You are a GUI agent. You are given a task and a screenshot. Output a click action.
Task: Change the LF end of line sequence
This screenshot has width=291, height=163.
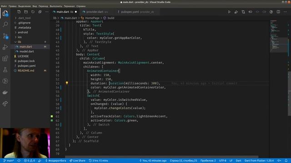tap(231, 161)
